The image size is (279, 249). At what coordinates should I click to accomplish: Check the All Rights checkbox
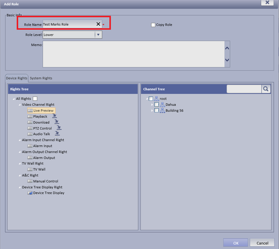[35, 99]
